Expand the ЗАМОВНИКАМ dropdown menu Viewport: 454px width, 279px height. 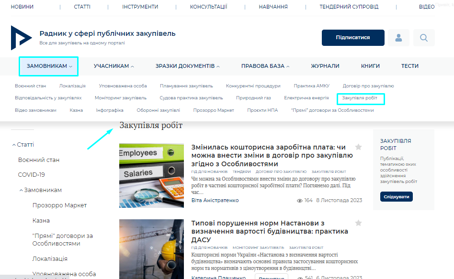coord(49,66)
